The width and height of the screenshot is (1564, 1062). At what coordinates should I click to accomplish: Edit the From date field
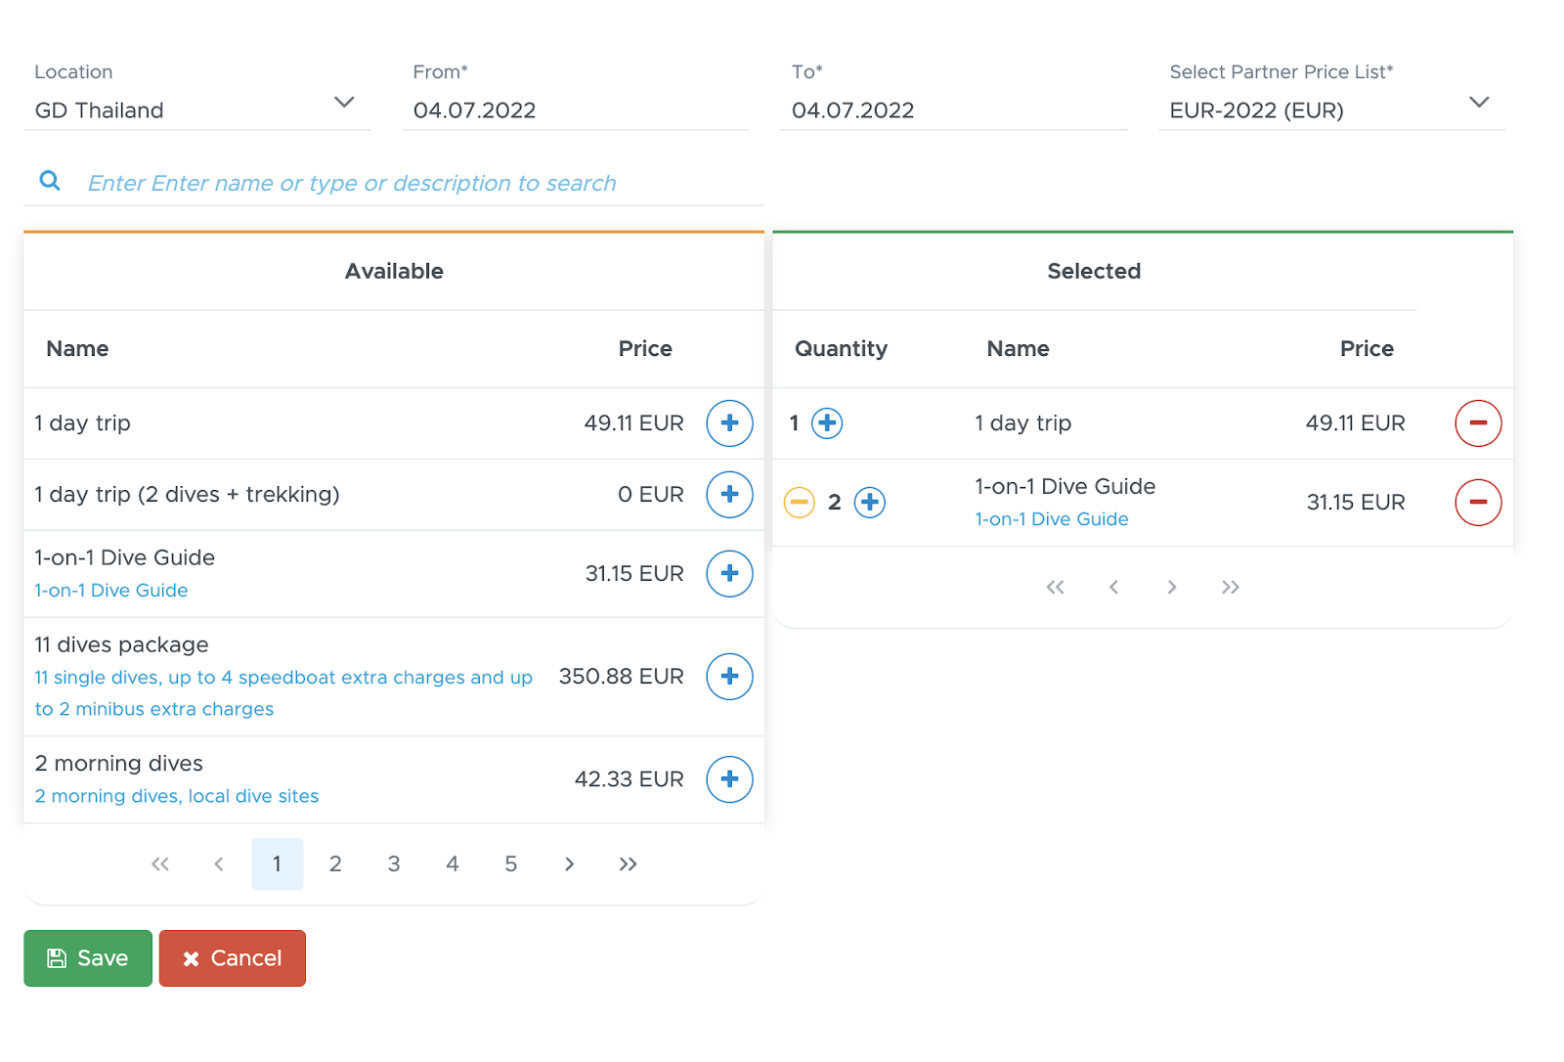tap(576, 110)
